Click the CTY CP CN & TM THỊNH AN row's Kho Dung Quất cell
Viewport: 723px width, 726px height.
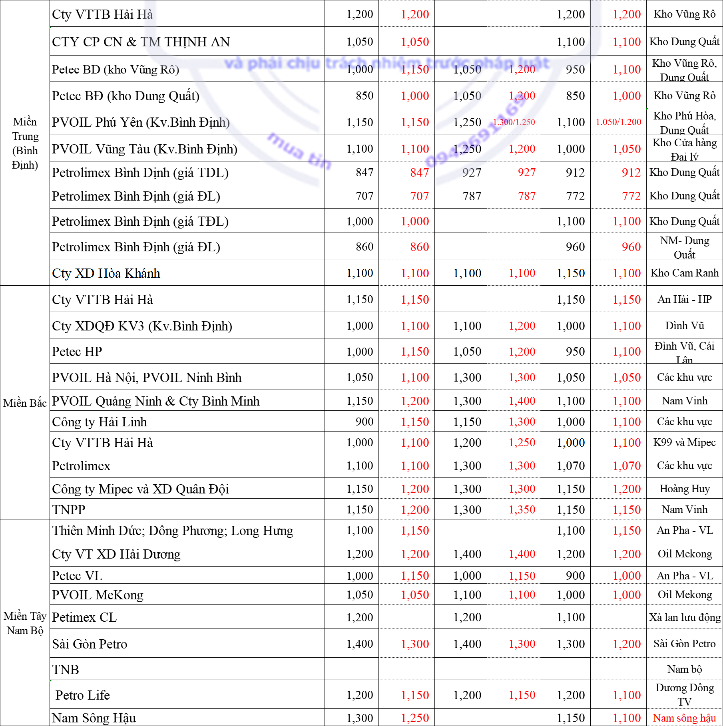(685, 42)
